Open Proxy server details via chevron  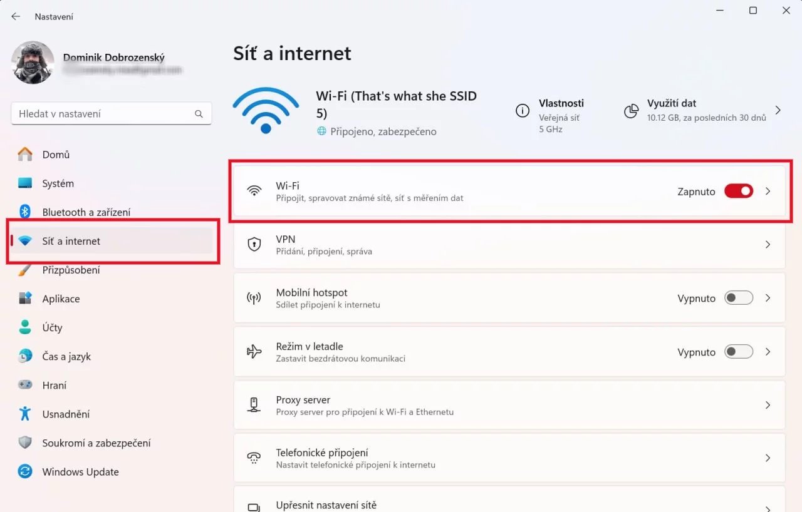[768, 405]
